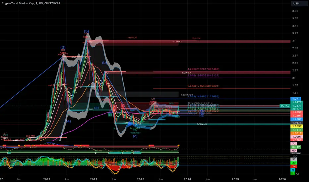The image size is (309, 182).
Task: Click the 2022 label on time axis
Action: point(93,179)
